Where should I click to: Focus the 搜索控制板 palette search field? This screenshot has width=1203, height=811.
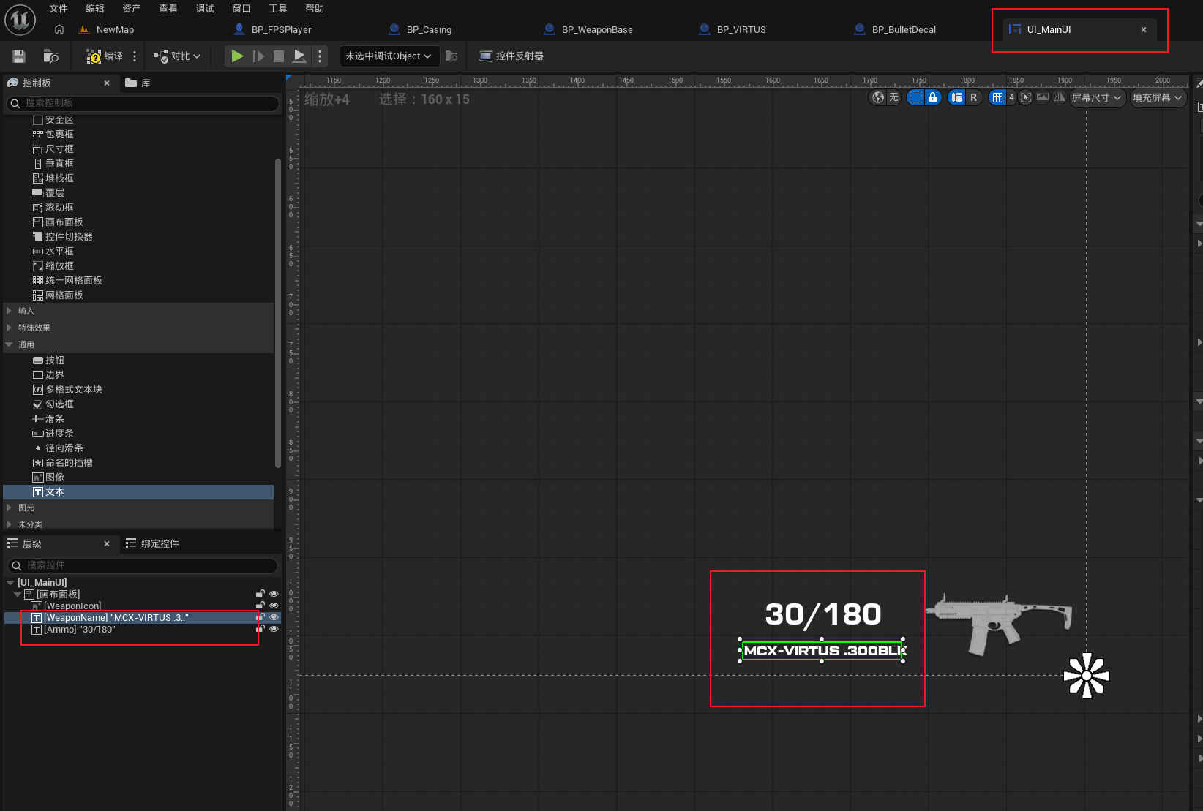click(x=143, y=103)
